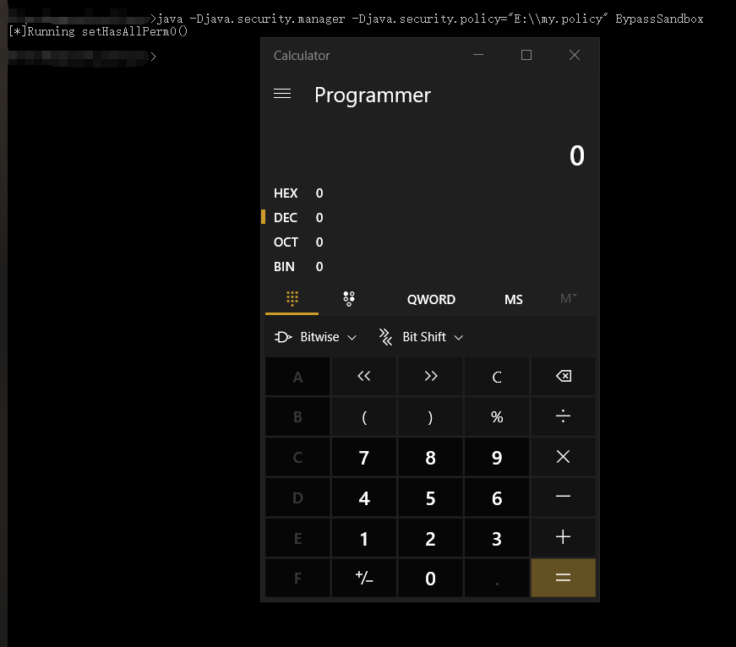This screenshot has width=736, height=647.
Task: Switch to full keypad view
Action: (x=292, y=299)
